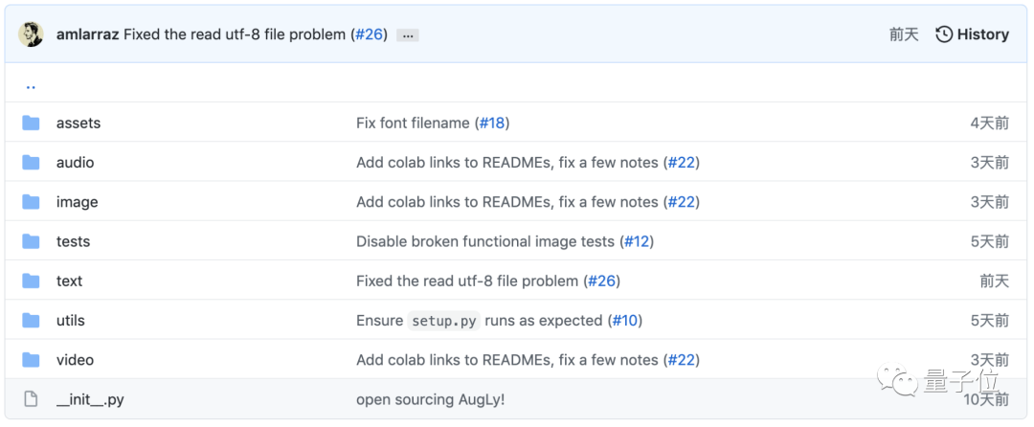Open the assets folder name link
The image size is (1034, 427).
tap(79, 123)
